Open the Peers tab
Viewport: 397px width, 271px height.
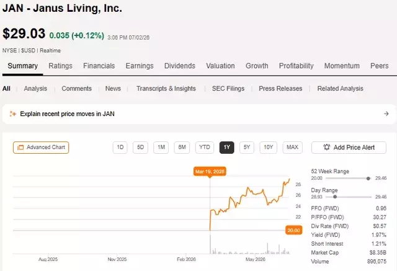click(379, 66)
